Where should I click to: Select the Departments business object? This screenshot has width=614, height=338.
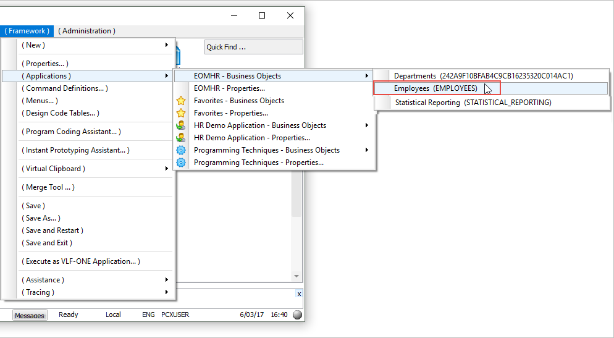click(x=492, y=76)
